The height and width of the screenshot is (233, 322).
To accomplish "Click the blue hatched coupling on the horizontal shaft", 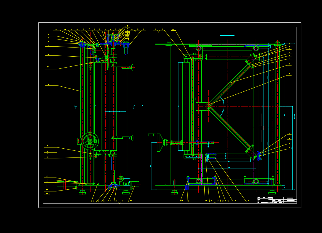I will tap(197, 142).
